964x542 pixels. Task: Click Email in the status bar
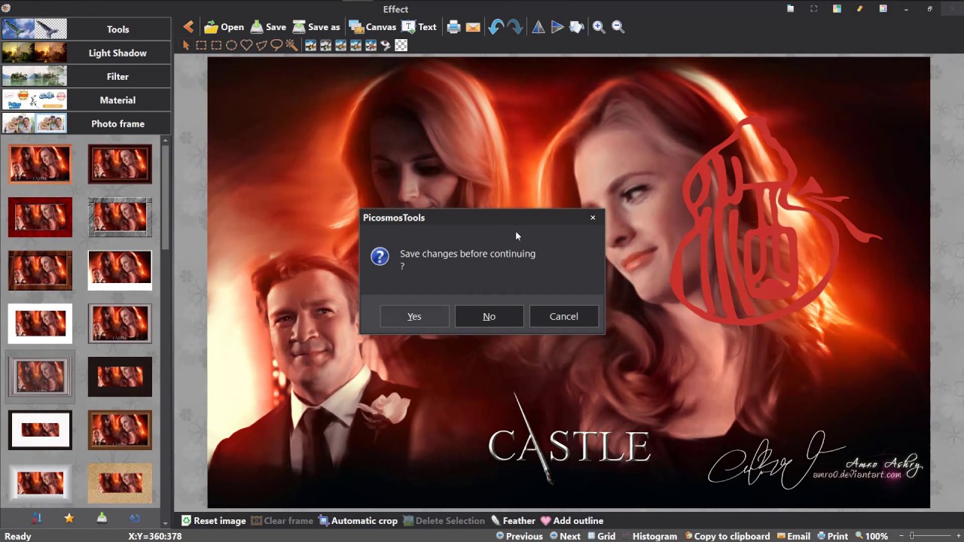(792, 536)
